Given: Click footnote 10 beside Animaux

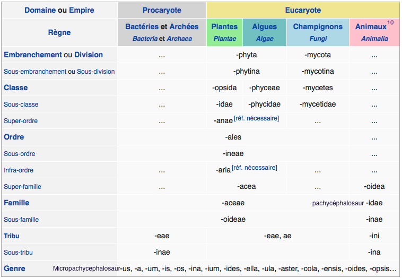Looking at the screenshot, I should pyautogui.click(x=390, y=22).
